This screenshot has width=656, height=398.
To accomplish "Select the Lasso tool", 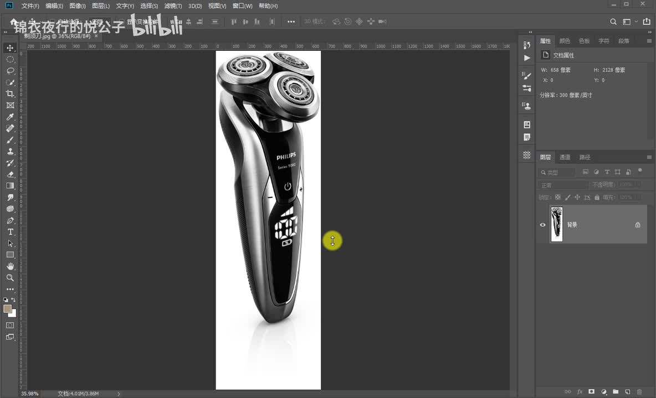I will pyautogui.click(x=10, y=71).
